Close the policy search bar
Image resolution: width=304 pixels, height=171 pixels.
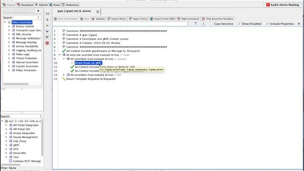(299, 24)
